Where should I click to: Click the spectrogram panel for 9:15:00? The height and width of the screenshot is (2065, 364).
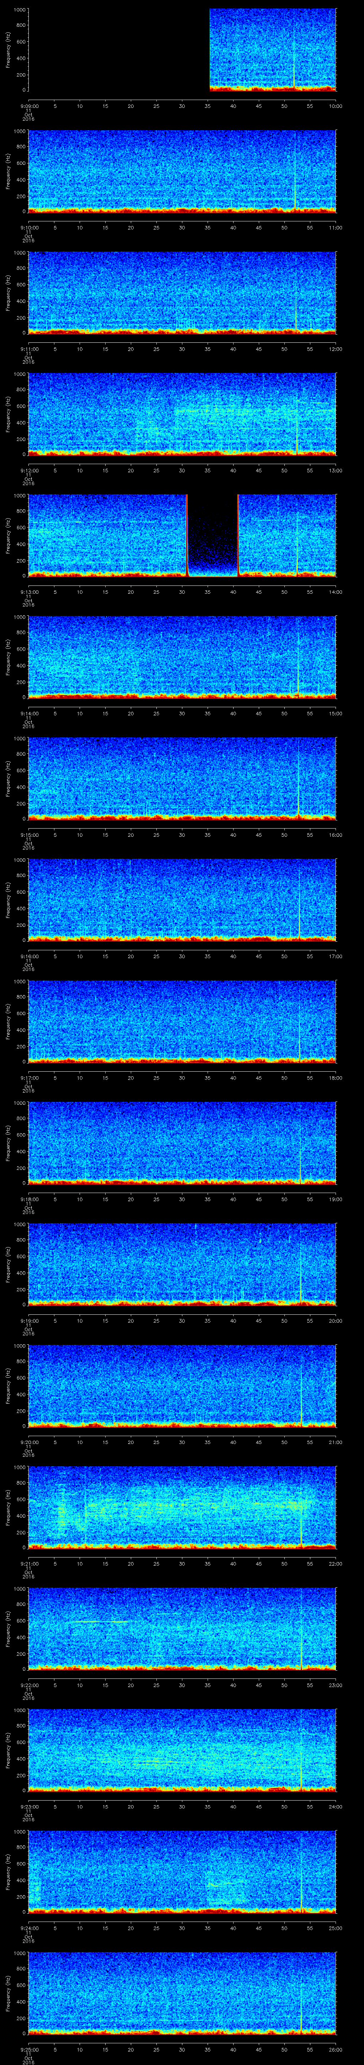pyautogui.click(x=182, y=778)
